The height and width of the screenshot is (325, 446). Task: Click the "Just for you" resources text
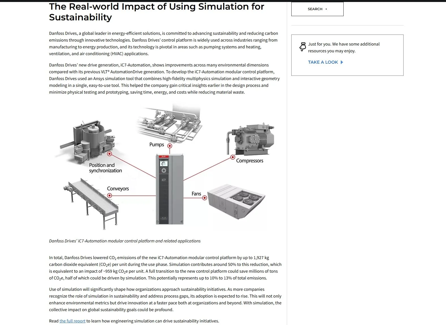(x=344, y=48)
